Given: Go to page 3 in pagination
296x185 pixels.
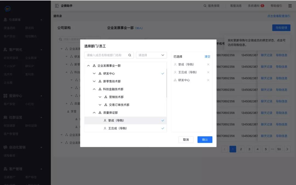Looking at the screenshot, I should point(249,149).
